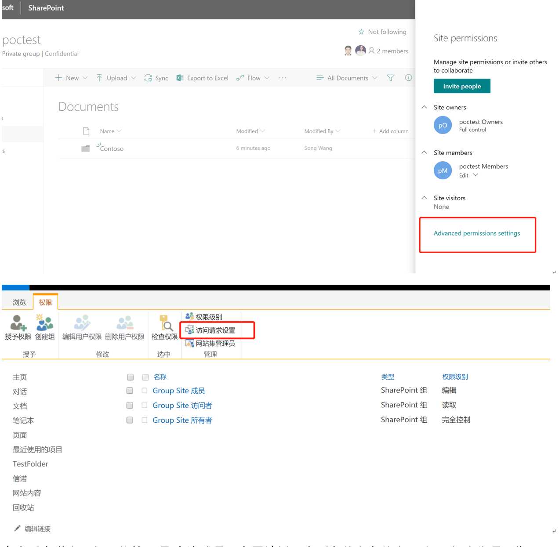
Task: Click the New plus icon in toolbar
Action: pos(58,78)
